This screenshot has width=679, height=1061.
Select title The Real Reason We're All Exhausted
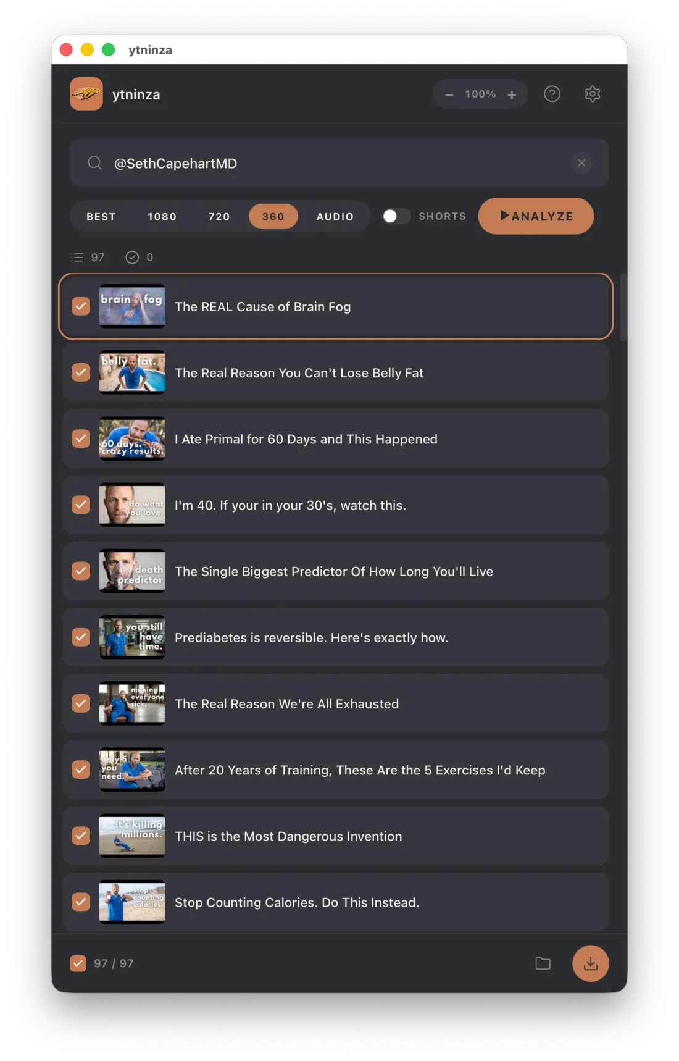287,704
